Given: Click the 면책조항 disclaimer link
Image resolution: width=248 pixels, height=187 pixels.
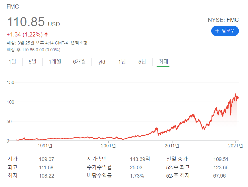Looking at the screenshot, I should (x=79, y=43).
